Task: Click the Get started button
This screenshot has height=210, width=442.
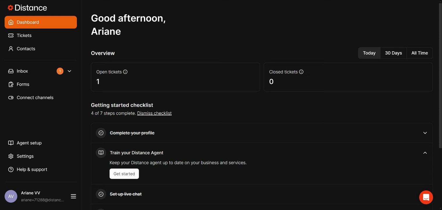Action: [x=124, y=174]
